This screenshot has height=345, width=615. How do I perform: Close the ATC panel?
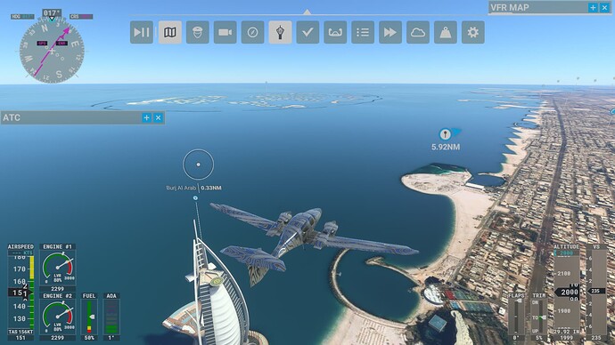tap(158, 117)
